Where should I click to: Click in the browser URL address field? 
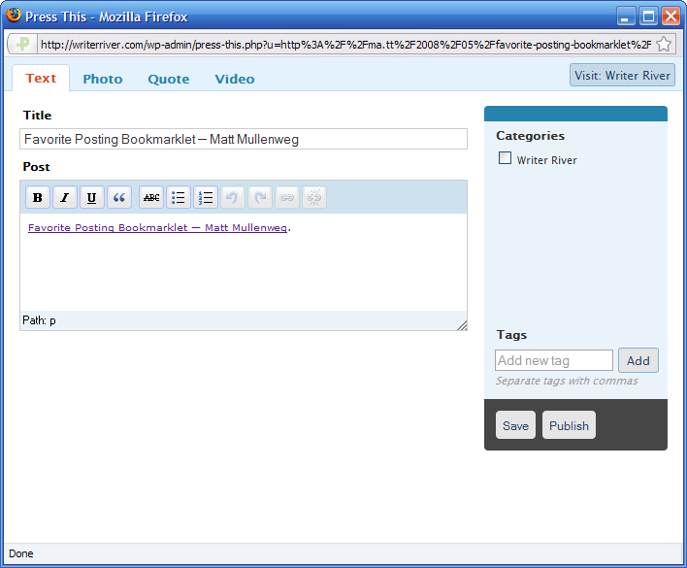pos(346,45)
